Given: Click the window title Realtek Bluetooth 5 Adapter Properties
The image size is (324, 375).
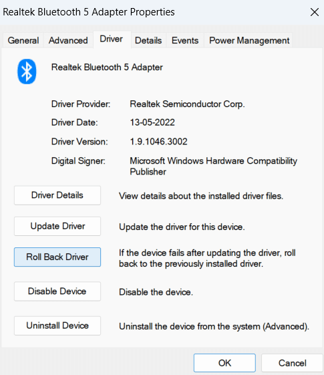Looking at the screenshot, I should [89, 12].
